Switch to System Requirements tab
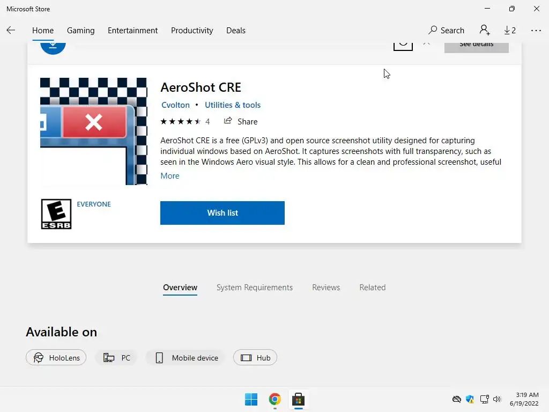This screenshot has height=412, width=549. click(255, 288)
